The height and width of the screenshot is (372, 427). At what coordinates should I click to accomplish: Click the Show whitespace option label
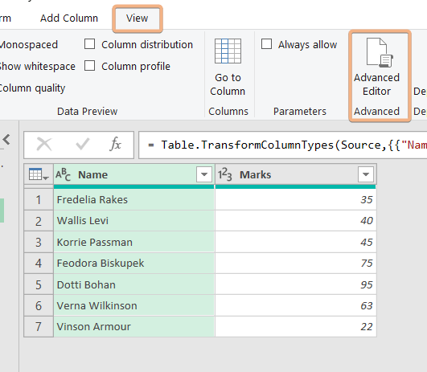click(x=37, y=67)
